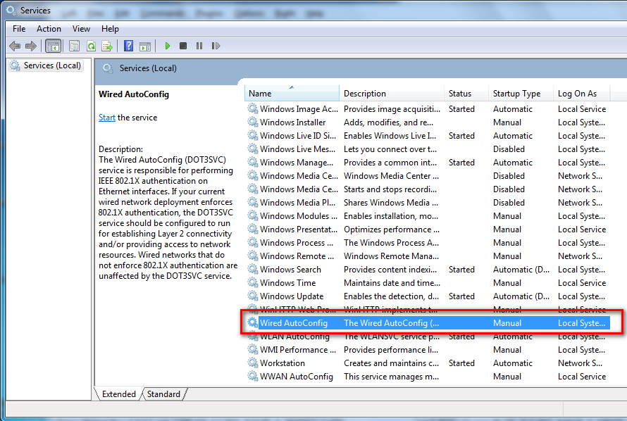The width and height of the screenshot is (627, 421).
Task: Click gear icon beside Windows Time
Action: click(x=253, y=282)
